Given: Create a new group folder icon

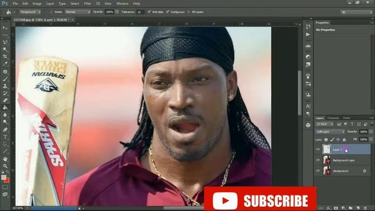Looking at the screenshot, I should (x=350, y=208).
